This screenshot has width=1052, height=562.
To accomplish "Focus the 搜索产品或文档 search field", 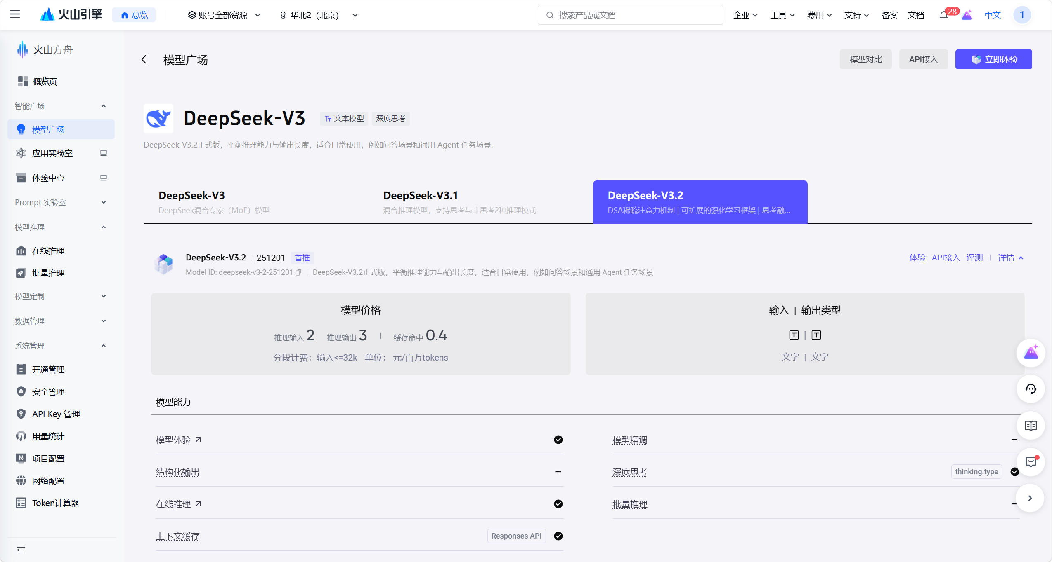I will [x=630, y=15].
